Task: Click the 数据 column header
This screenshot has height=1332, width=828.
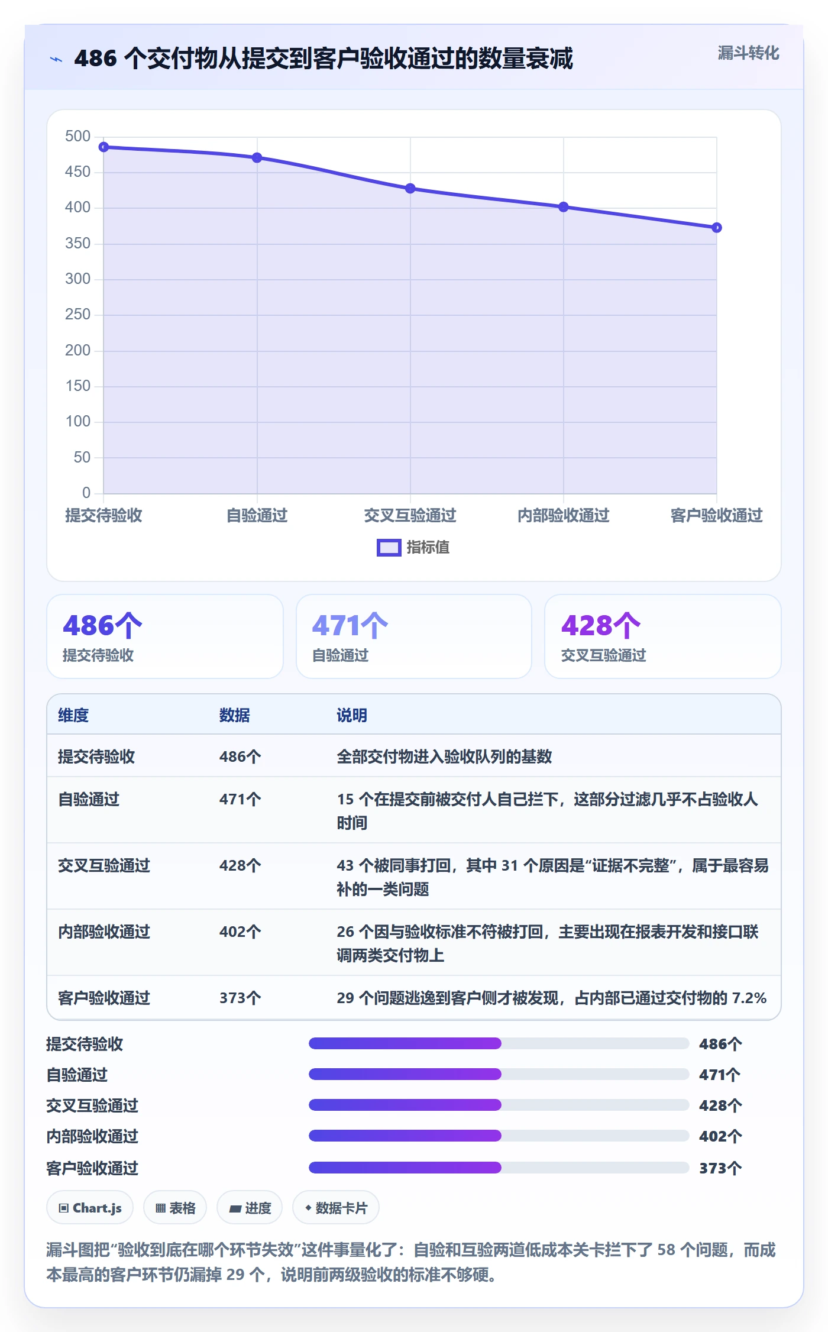Action: [235, 715]
